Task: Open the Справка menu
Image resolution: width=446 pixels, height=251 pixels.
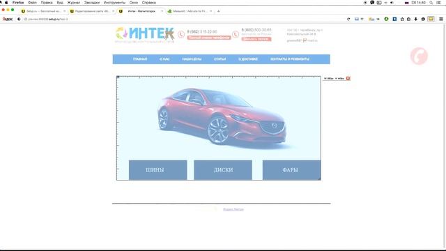Action: pos(148,3)
